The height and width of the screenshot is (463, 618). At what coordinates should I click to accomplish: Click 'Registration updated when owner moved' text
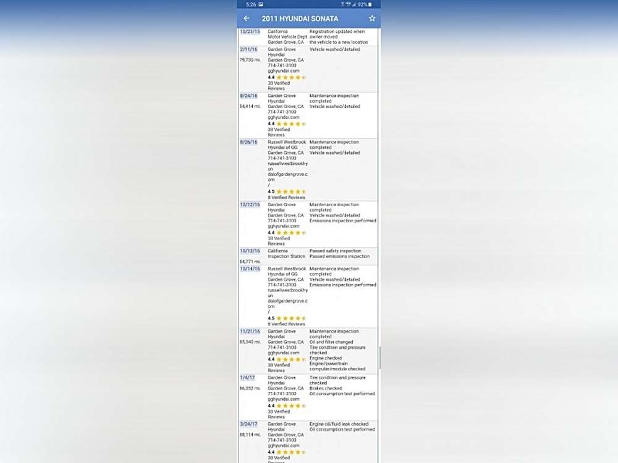pos(337,34)
